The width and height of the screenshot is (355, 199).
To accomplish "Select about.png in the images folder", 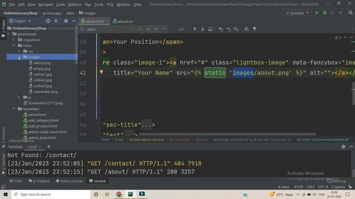I will [x=42, y=63].
